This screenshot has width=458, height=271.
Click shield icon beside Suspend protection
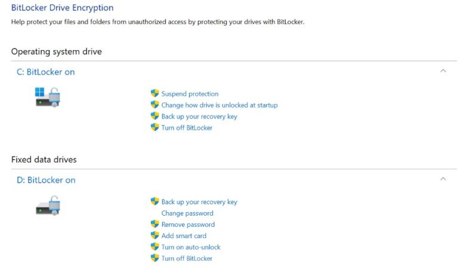(x=155, y=94)
